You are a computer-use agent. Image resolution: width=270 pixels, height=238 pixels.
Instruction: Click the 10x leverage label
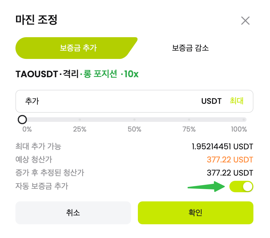point(131,74)
